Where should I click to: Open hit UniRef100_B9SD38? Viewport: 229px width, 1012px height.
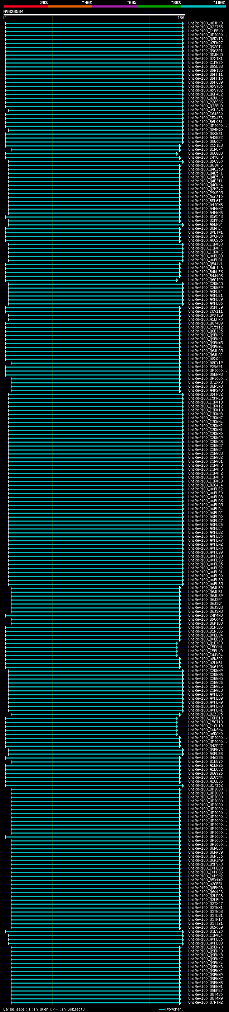205,66
